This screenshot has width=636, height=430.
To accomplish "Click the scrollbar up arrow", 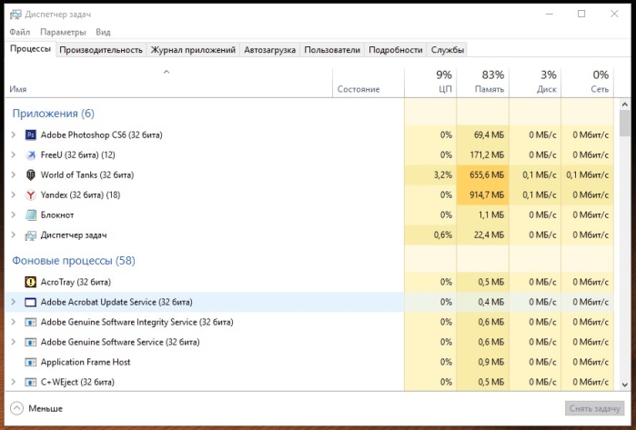I will pos(625,105).
